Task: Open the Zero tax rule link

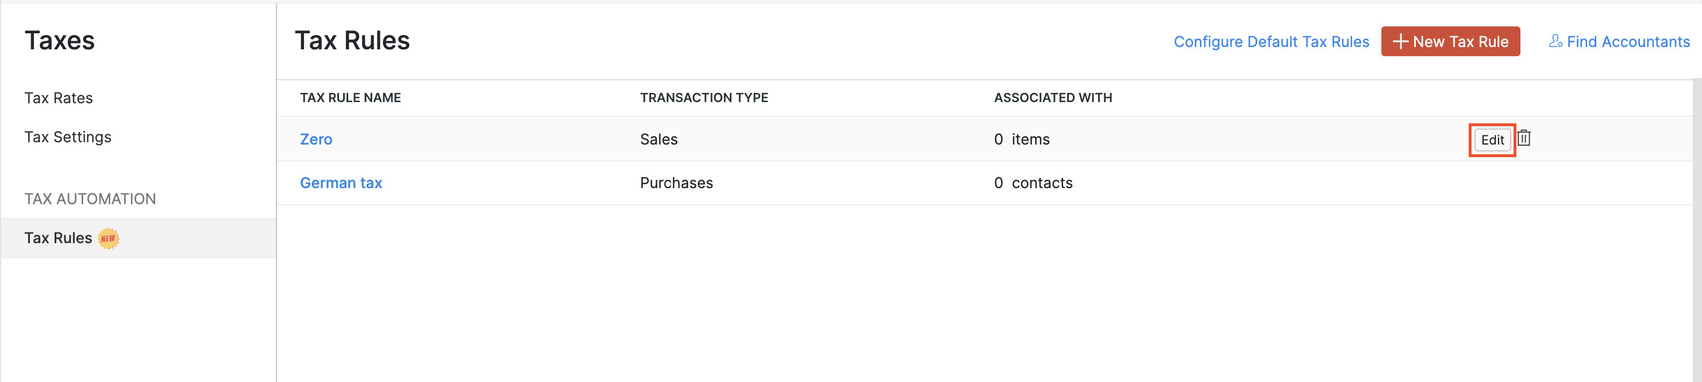Action: (x=316, y=139)
